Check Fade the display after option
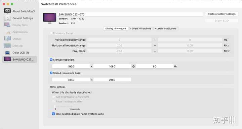 (x=53, y=101)
